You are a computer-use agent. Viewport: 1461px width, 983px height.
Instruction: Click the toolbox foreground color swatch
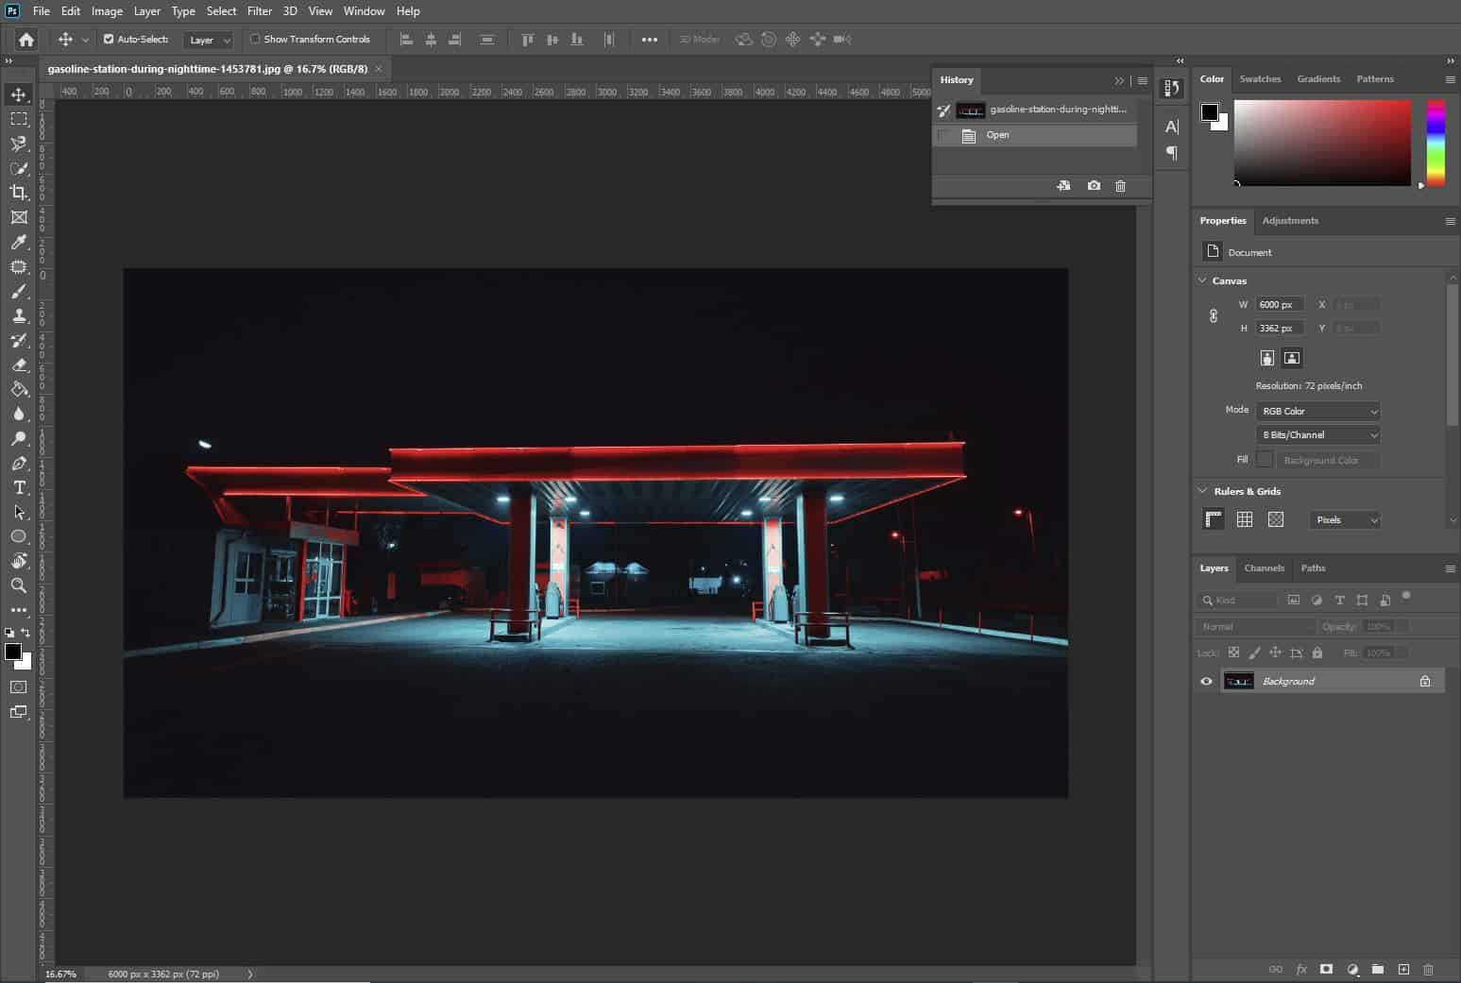pos(13,653)
